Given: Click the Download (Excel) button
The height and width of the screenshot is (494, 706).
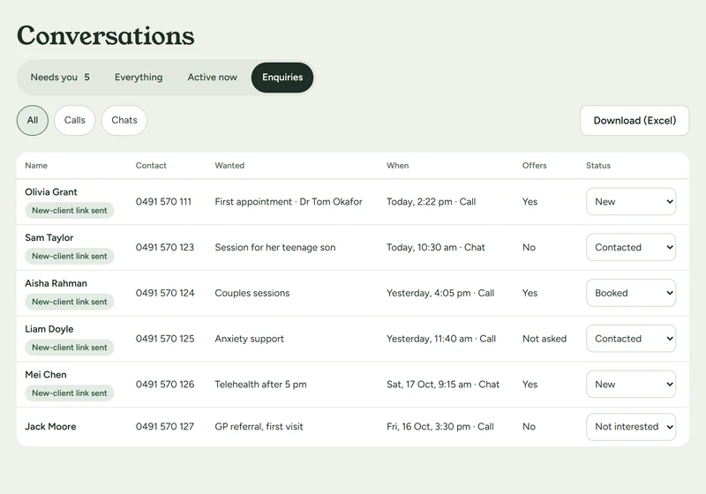Looking at the screenshot, I should [635, 120].
